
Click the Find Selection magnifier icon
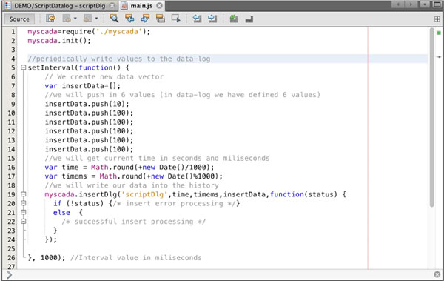(x=114, y=19)
